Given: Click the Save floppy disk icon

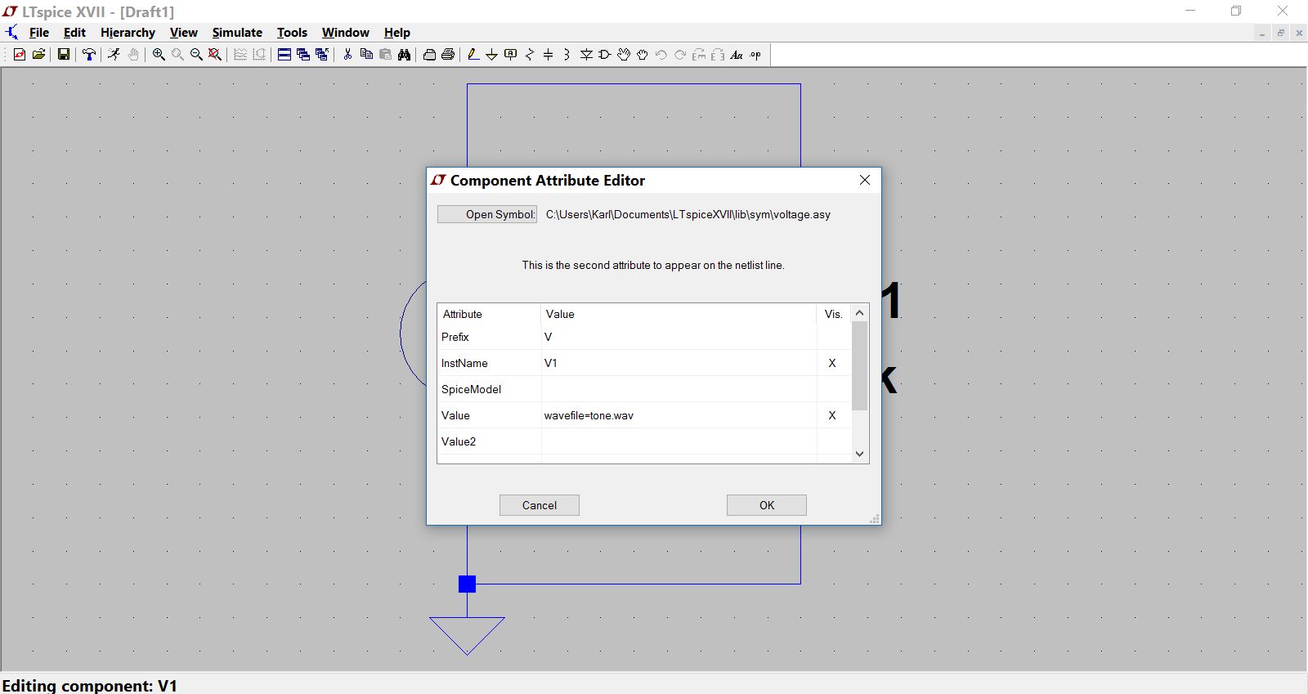Looking at the screenshot, I should (x=63, y=55).
